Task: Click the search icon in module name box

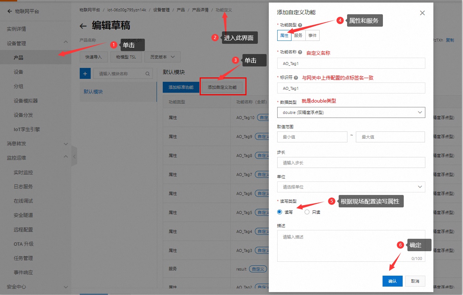Action: 148,74
